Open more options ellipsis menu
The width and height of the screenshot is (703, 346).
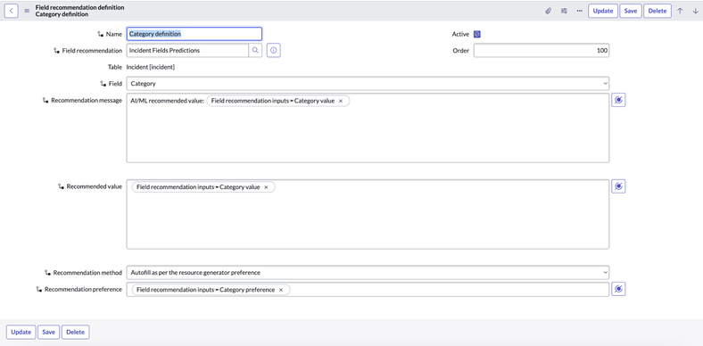coord(579,11)
